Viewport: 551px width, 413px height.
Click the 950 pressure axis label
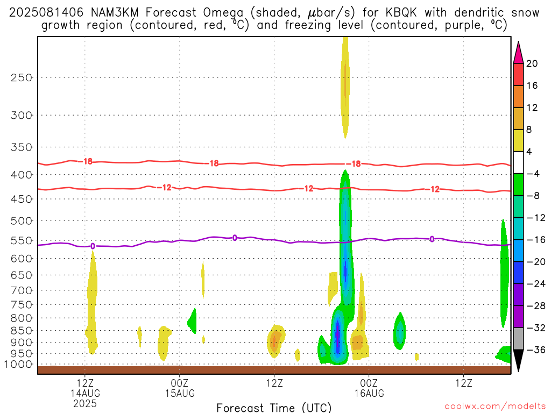(22, 354)
